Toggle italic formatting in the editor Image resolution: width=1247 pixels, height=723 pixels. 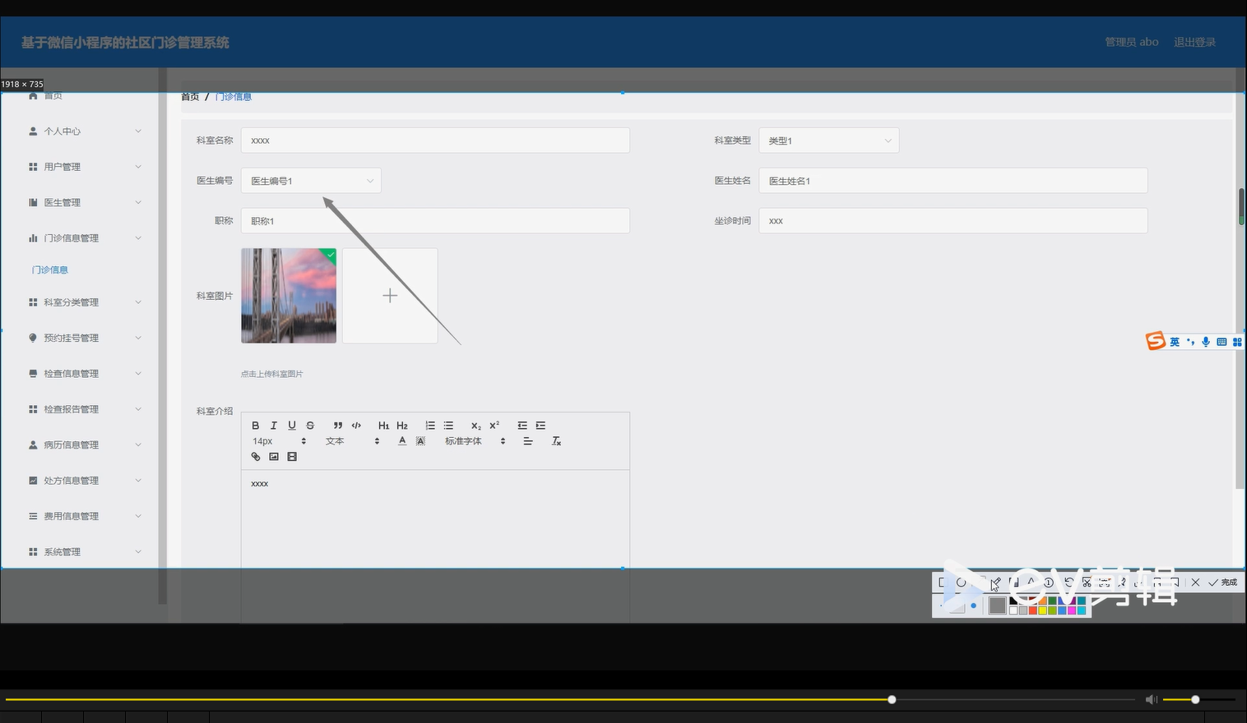(x=274, y=426)
